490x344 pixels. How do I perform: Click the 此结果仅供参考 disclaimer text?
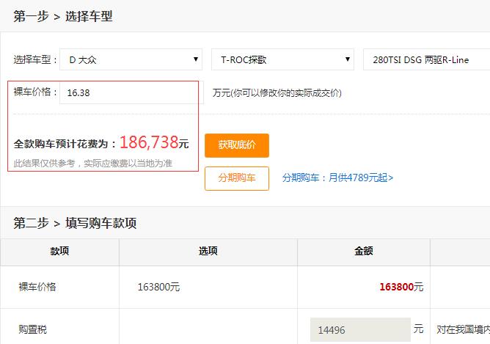[93, 163]
